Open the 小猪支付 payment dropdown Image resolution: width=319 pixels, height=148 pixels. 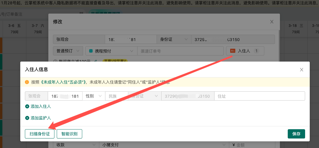(x=164, y=145)
